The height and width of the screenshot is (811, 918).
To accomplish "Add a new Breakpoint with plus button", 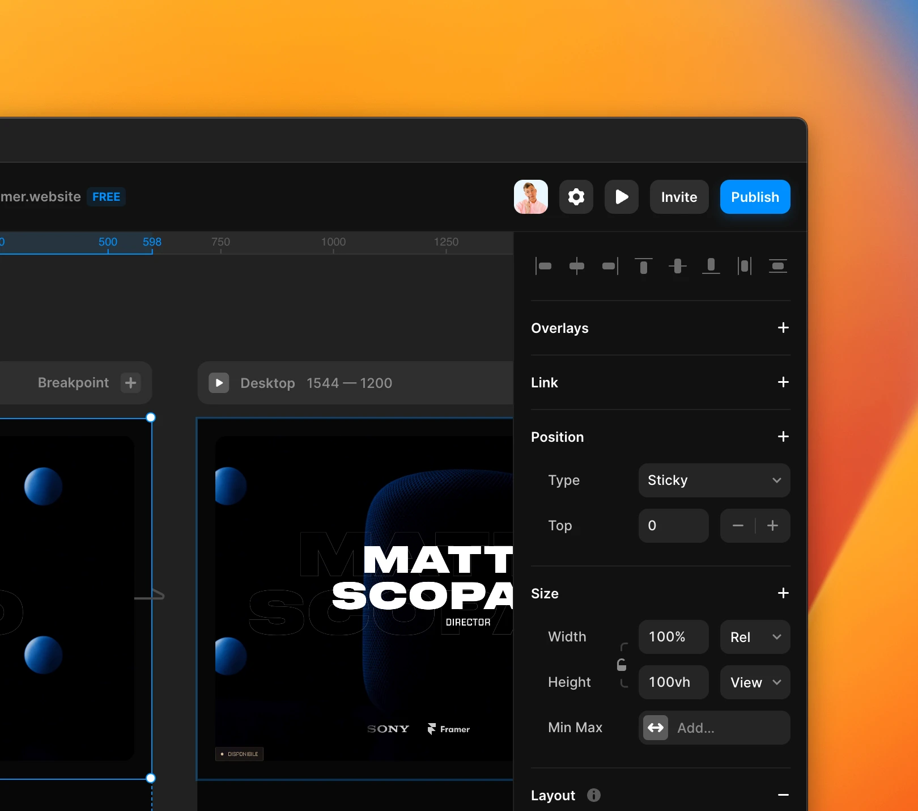I will click(130, 383).
